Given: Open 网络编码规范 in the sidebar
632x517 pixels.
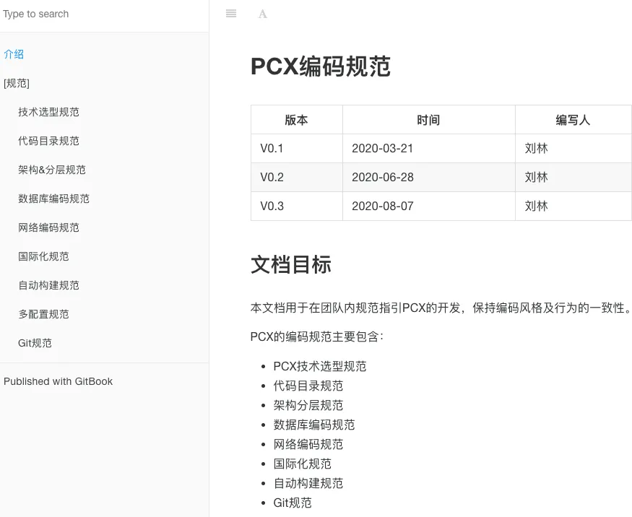Looking at the screenshot, I should click(x=48, y=227).
